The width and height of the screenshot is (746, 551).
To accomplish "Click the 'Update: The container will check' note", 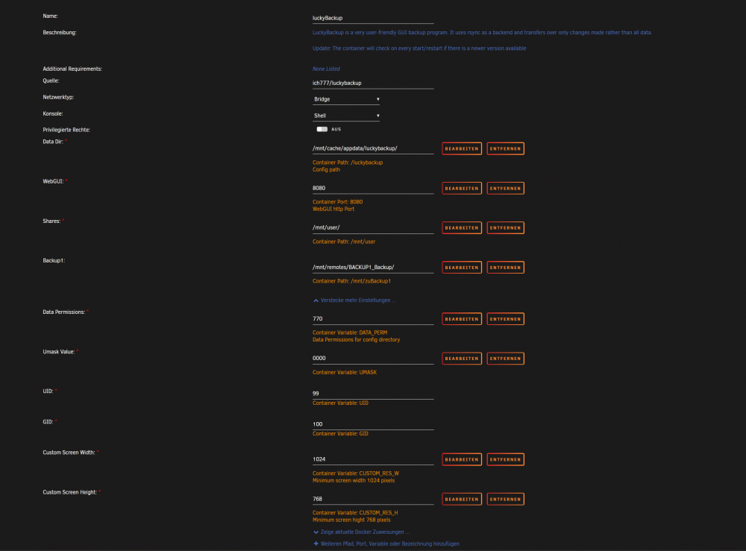I will pyautogui.click(x=419, y=48).
